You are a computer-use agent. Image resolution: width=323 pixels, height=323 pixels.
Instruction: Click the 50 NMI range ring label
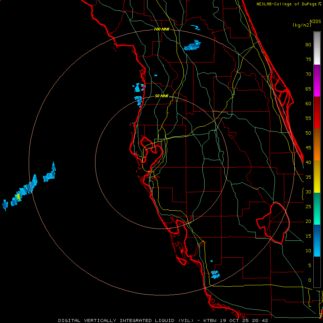[x=161, y=96]
